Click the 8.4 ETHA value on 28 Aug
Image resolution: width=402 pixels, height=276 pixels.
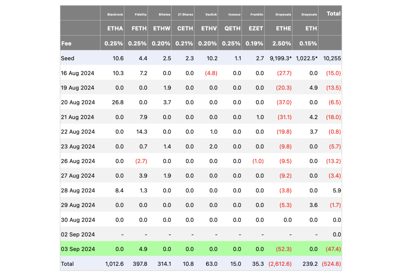119,191
